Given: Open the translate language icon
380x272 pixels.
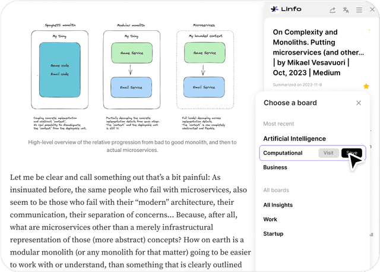Looking at the screenshot, I should [346, 10].
